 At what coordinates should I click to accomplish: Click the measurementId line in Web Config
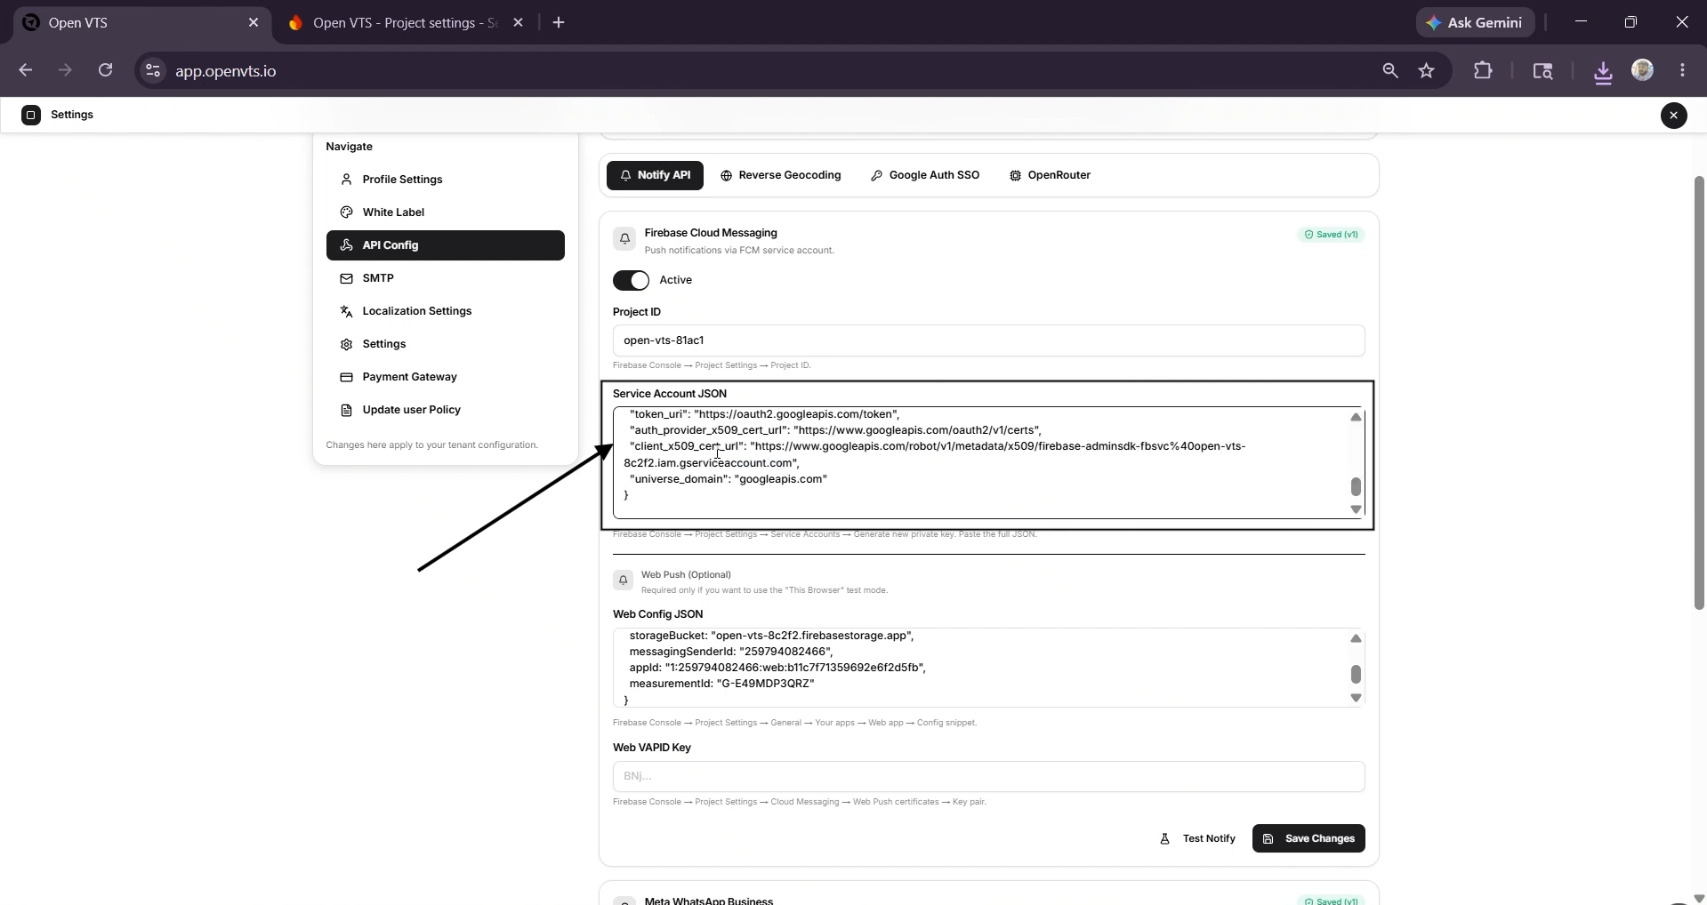(x=721, y=684)
